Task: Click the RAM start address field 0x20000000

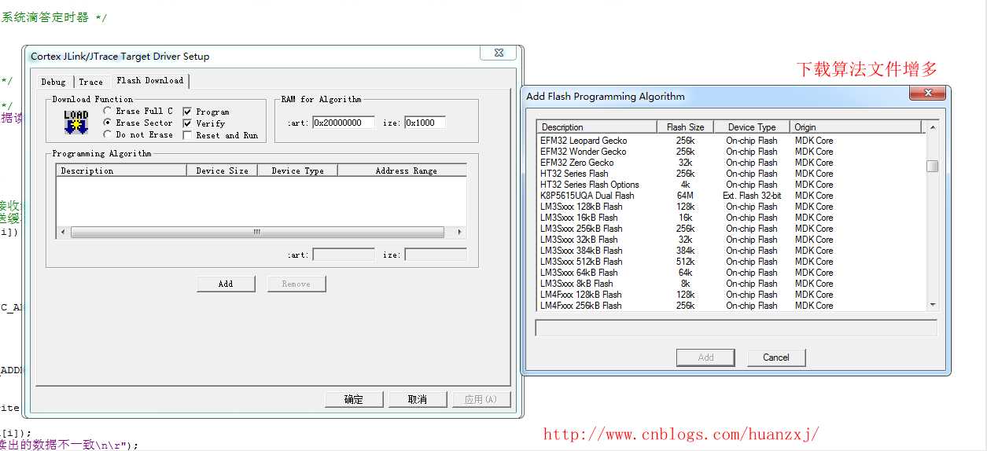Action: coord(344,123)
